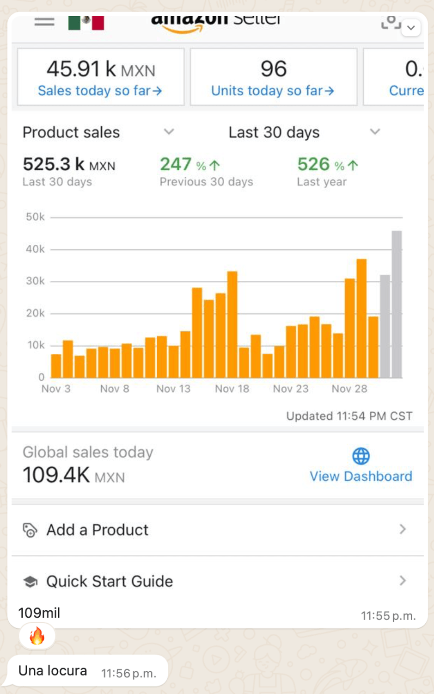Screen dimensions: 434x694
Task: Click the 96 units card
Action: tap(274, 77)
